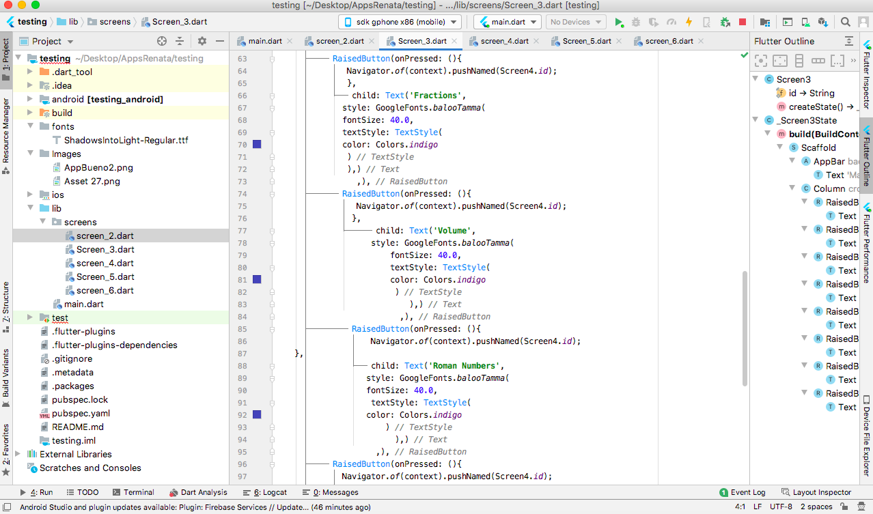The width and height of the screenshot is (873, 514).
Task: Click the Profile speedometer icon
Action: point(671,22)
